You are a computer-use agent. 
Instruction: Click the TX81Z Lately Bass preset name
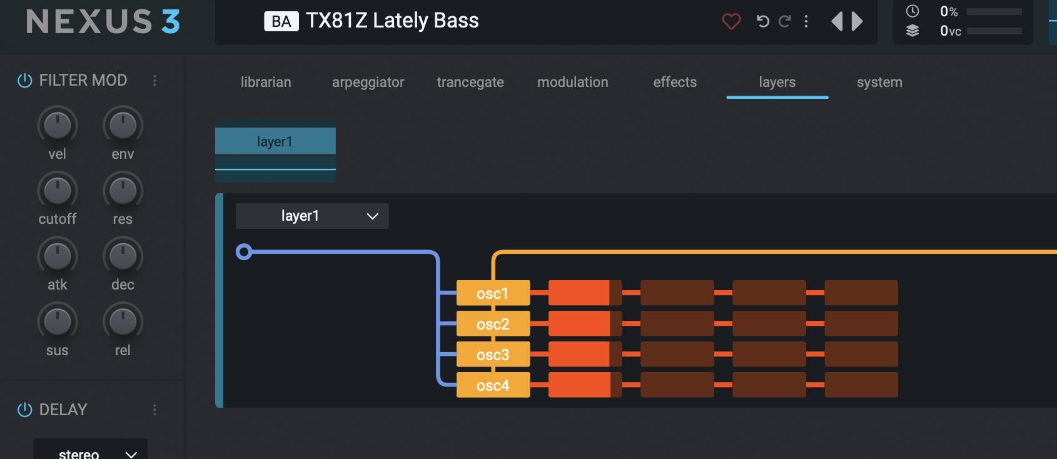(x=392, y=21)
